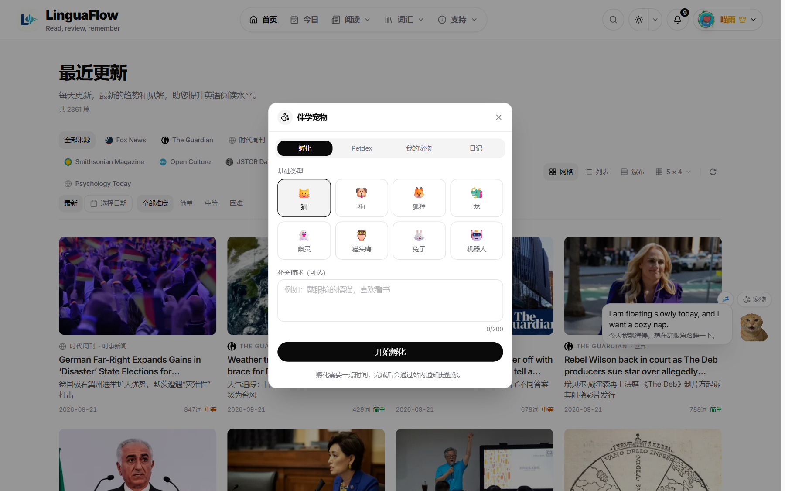Select 全部难度 difficulty filter
The width and height of the screenshot is (785, 491).
pyautogui.click(x=155, y=203)
